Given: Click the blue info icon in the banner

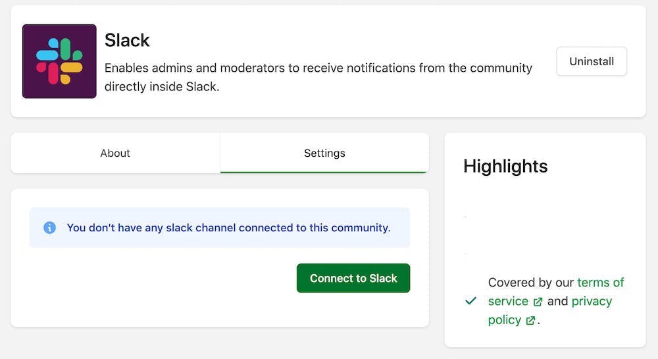Looking at the screenshot, I should pyautogui.click(x=49, y=228).
